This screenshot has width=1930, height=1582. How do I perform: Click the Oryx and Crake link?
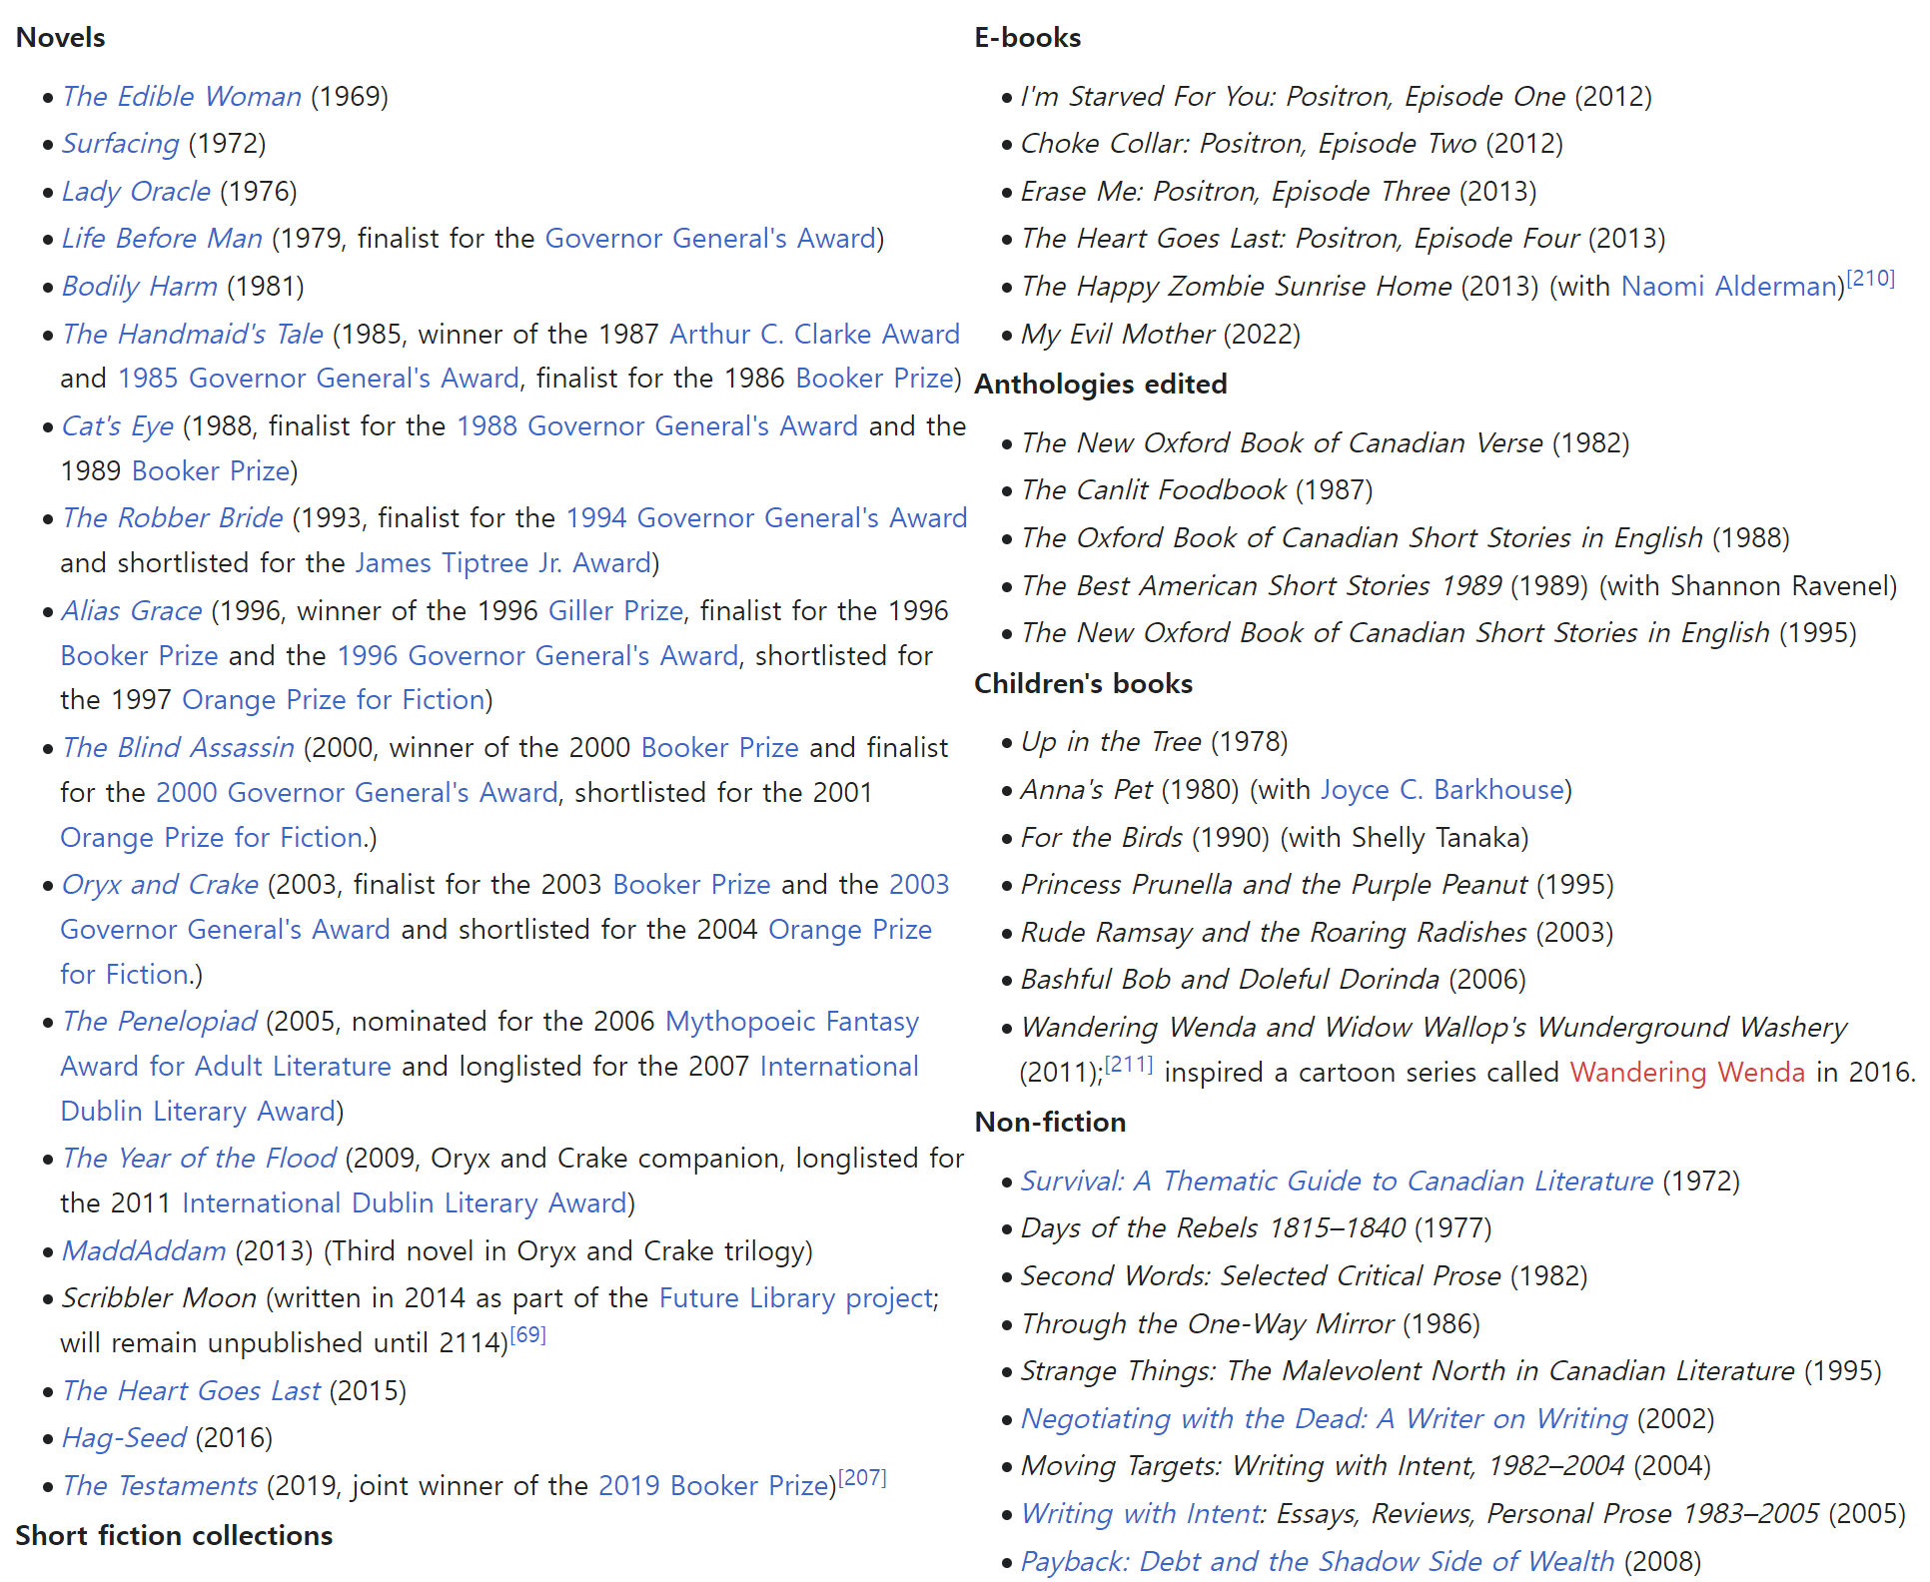click(x=160, y=884)
